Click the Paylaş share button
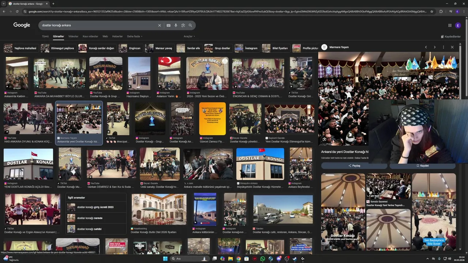This screenshot has width=468, height=263. pos(354,166)
